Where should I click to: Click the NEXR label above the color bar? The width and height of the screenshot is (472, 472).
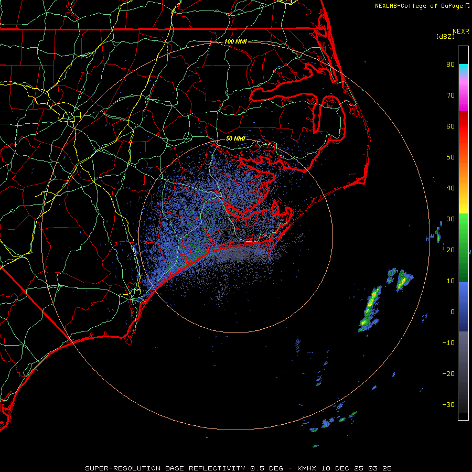[x=461, y=31]
